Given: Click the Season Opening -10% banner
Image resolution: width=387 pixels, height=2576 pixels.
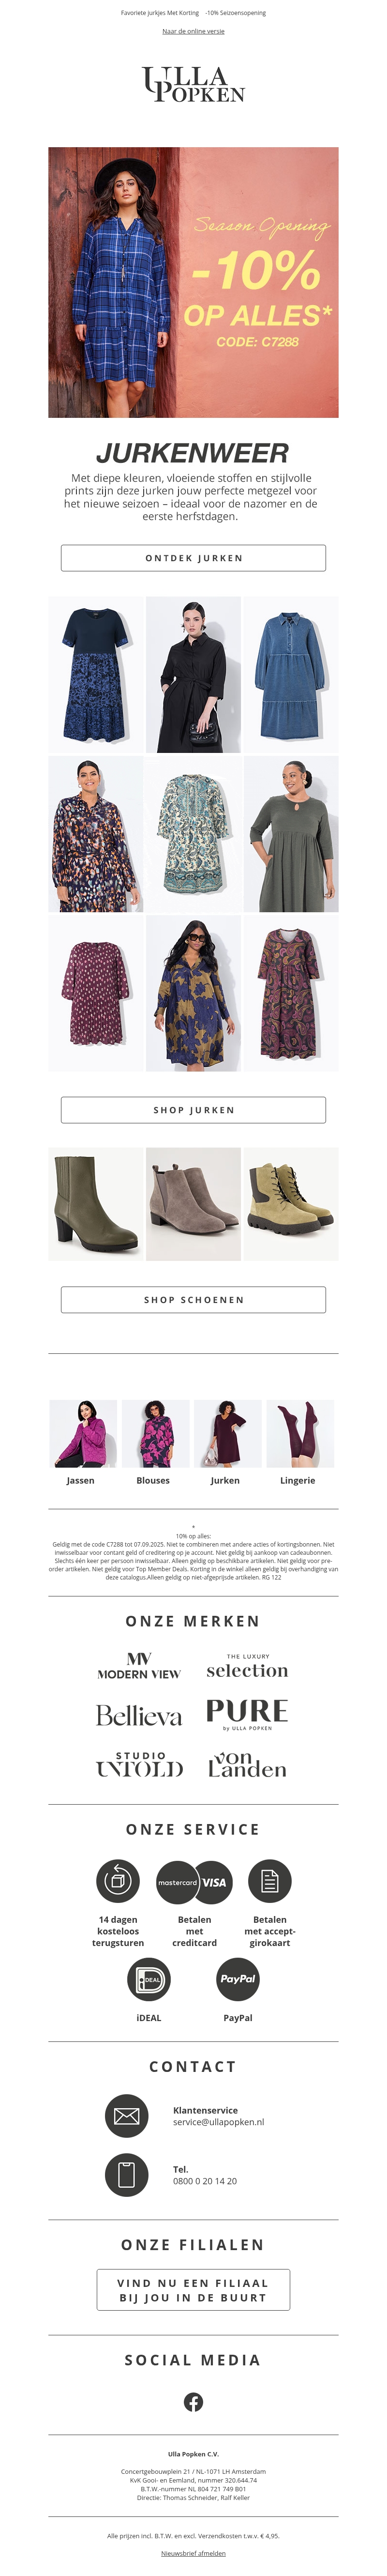Looking at the screenshot, I should click(x=193, y=282).
